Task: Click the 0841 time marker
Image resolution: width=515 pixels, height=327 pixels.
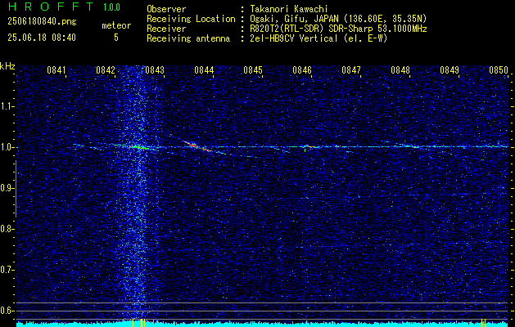Action: (56, 69)
